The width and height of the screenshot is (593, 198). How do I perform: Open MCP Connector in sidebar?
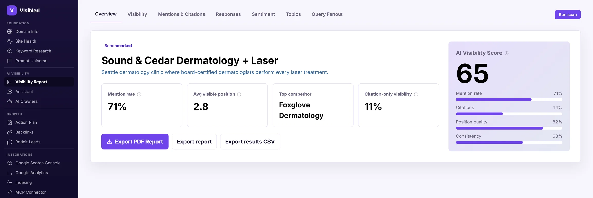coord(39,192)
